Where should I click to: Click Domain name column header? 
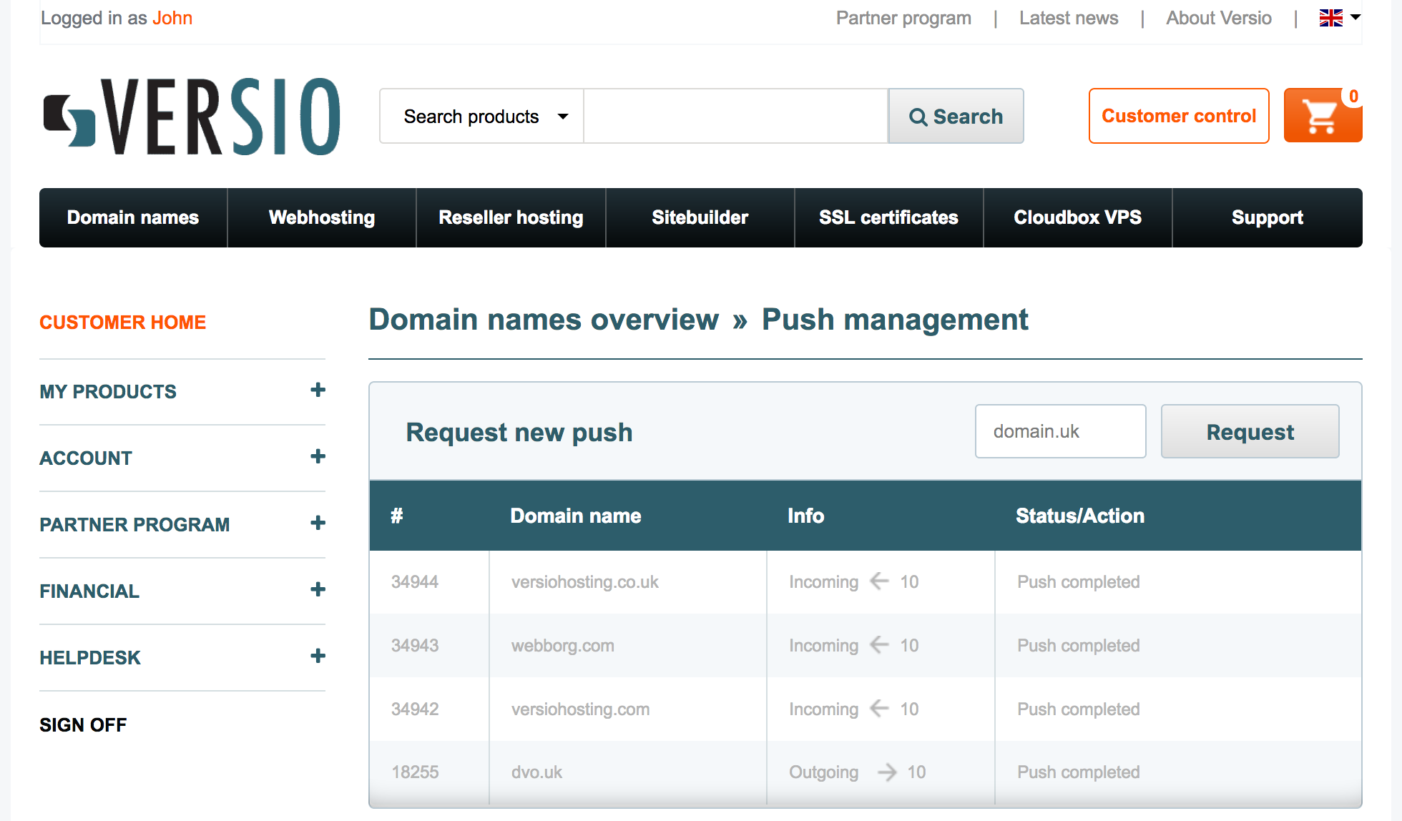(575, 516)
